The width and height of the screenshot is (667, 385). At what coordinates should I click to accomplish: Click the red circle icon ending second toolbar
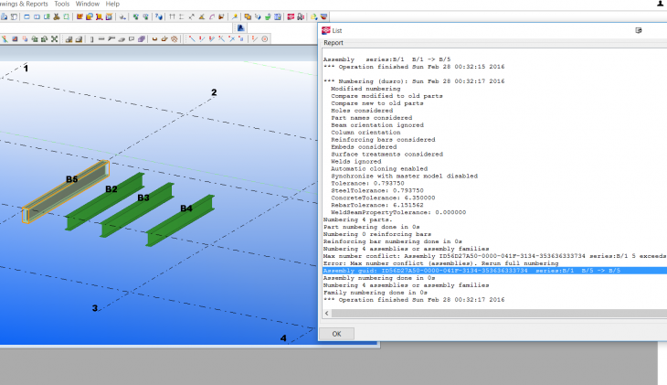(x=265, y=38)
